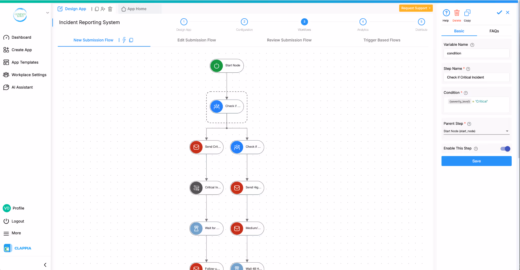520x270 pixels.
Task: Select the Start Node in the workflow canvas
Action: [x=226, y=66]
